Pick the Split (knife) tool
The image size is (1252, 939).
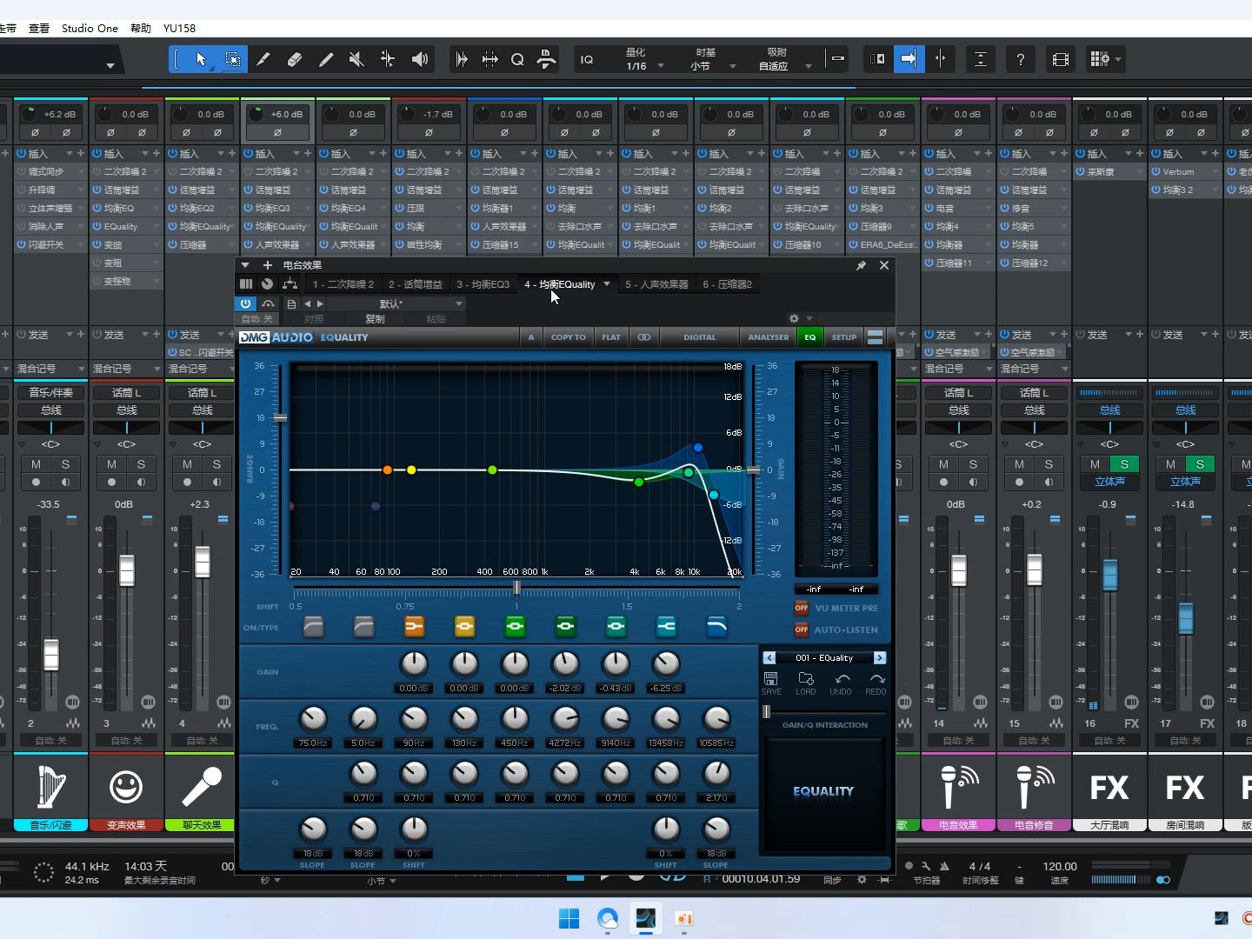point(263,59)
